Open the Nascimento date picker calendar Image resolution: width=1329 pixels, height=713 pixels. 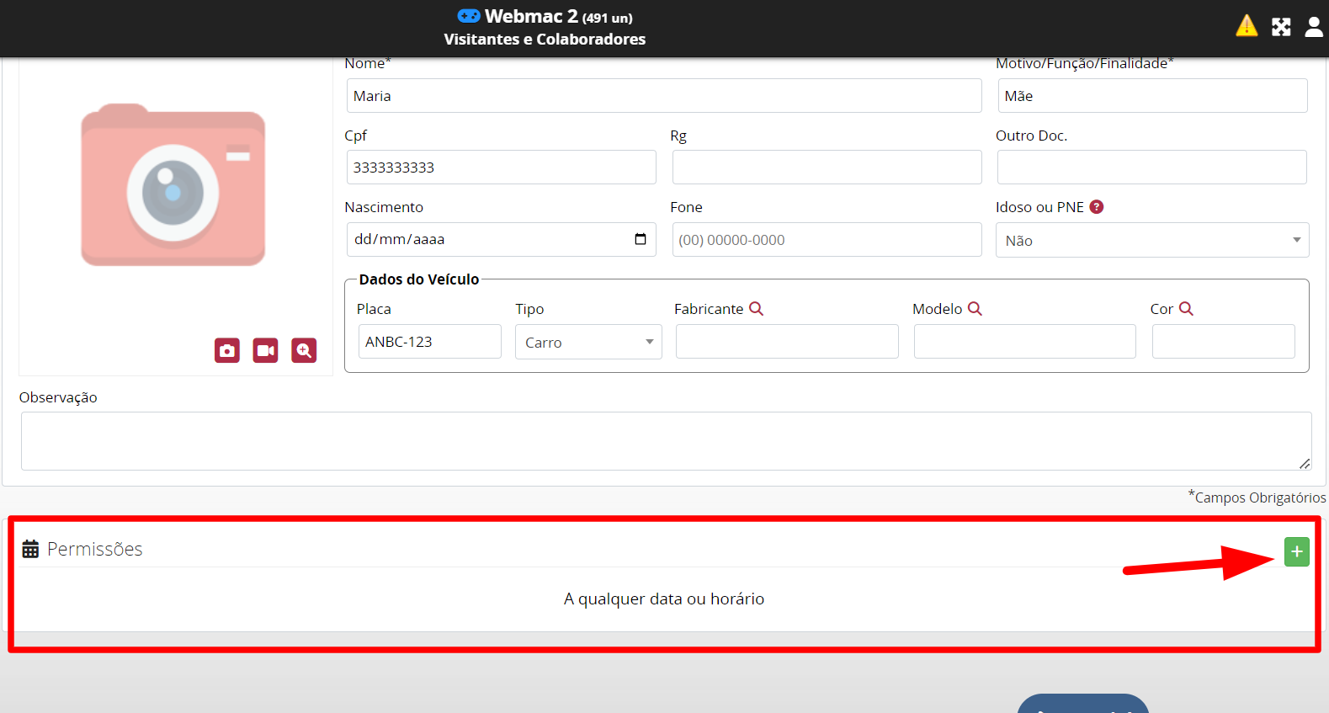pos(641,239)
